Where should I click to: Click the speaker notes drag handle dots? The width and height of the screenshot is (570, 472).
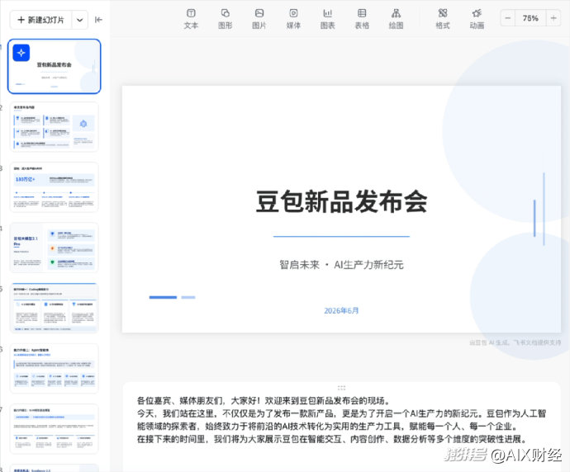pos(341,388)
